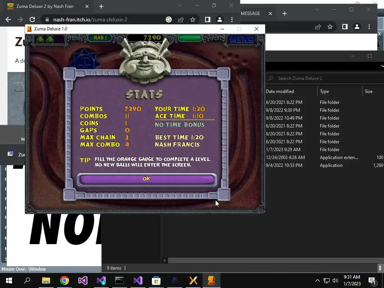Sort by Type column header
Viewport: 384px width, 288px height.
pos(324,91)
